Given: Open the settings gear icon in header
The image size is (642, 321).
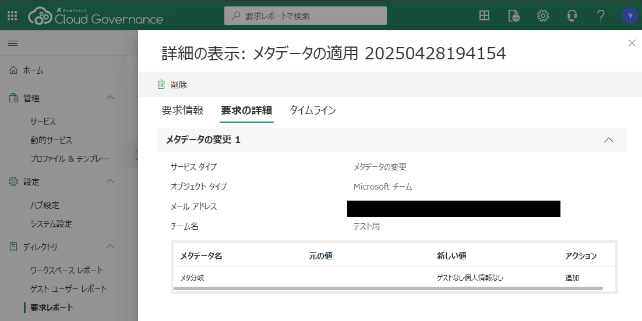Looking at the screenshot, I should tap(543, 16).
